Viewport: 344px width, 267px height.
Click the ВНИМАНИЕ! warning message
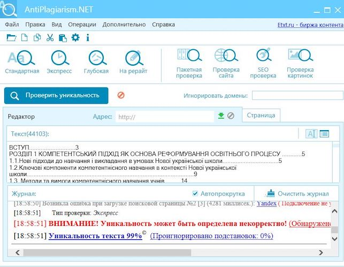(168, 224)
